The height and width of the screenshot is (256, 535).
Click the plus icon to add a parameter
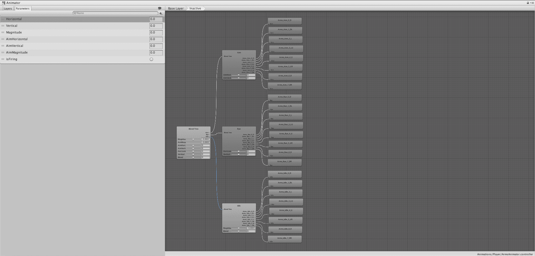point(161,13)
